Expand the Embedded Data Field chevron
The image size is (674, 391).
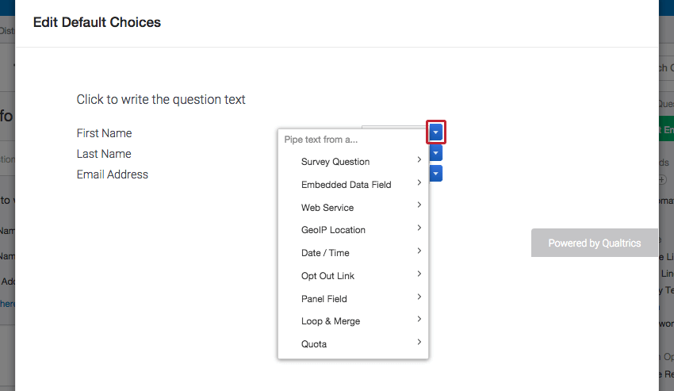419,183
